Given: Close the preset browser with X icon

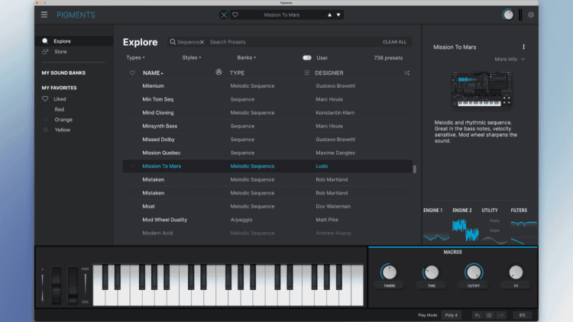Looking at the screenshot, I should point(224,15).
